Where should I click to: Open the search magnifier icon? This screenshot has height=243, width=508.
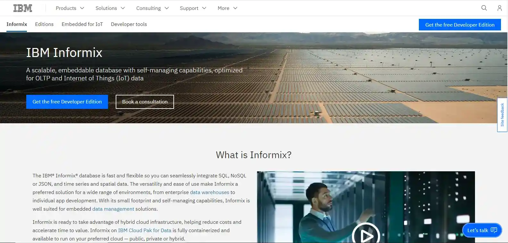484,8
